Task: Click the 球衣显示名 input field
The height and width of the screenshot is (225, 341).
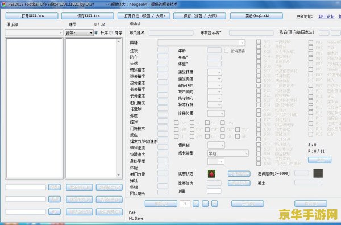Action: pos(251,33)
